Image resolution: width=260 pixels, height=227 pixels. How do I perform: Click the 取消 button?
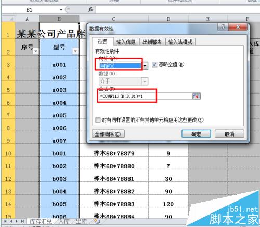229,134
